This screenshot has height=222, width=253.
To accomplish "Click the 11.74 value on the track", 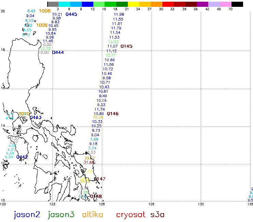I will tap(99, 109).
